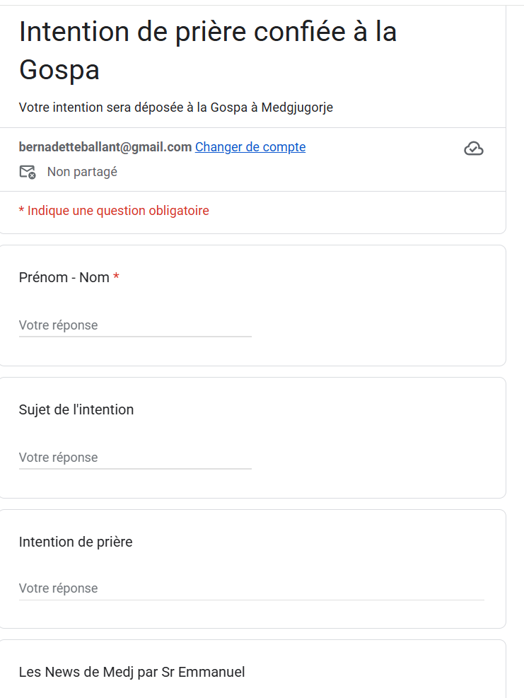This screenshot has height=698, width=524.
Task: Focus the Sujet de l'intention answer field
Action: pyautogui.click(x=135, y=458)
